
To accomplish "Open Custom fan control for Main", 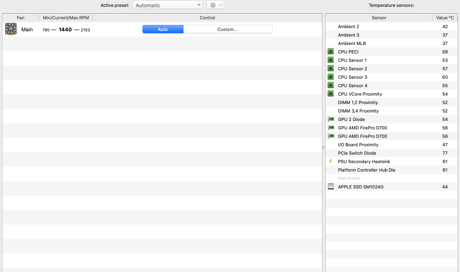I will [x=228, y=29].
